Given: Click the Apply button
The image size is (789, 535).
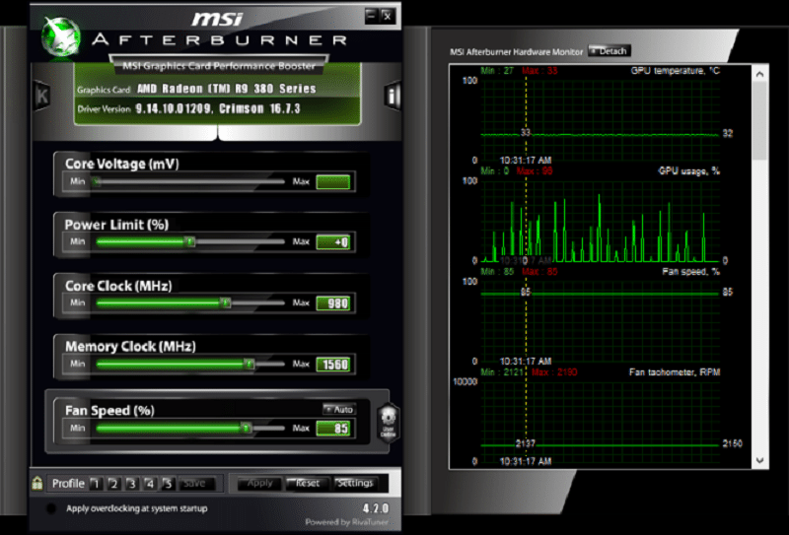Looking at the screenshot, I should tap(258, 484).
